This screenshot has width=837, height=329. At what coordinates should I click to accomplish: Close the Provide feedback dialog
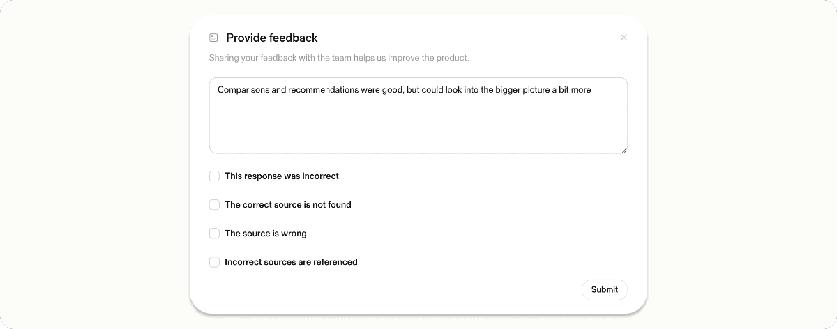click(x=624, y=38)
